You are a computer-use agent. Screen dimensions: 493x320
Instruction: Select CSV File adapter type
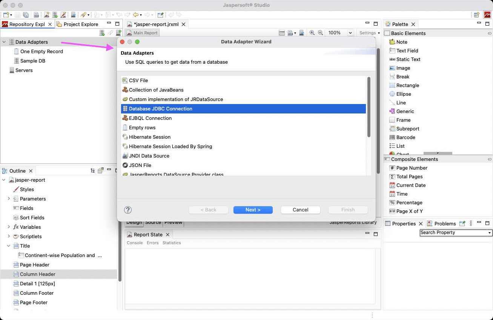(244, 80)
